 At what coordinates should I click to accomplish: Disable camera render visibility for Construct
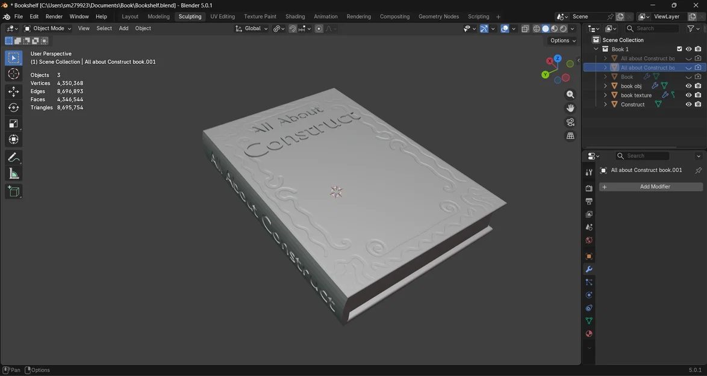click(x=697, y=104)
